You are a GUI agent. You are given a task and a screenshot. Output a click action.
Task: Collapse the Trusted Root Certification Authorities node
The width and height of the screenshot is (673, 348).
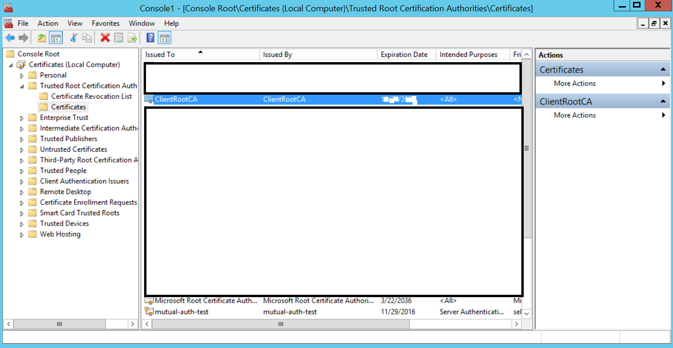pos(22,86)
